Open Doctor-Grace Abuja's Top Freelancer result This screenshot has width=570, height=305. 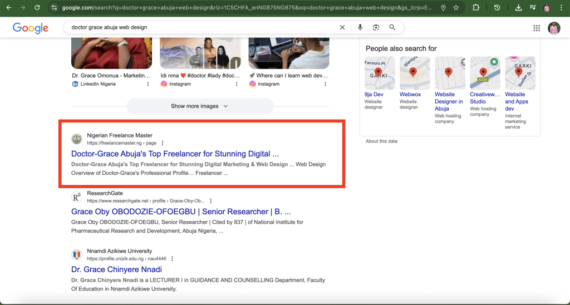175,154
